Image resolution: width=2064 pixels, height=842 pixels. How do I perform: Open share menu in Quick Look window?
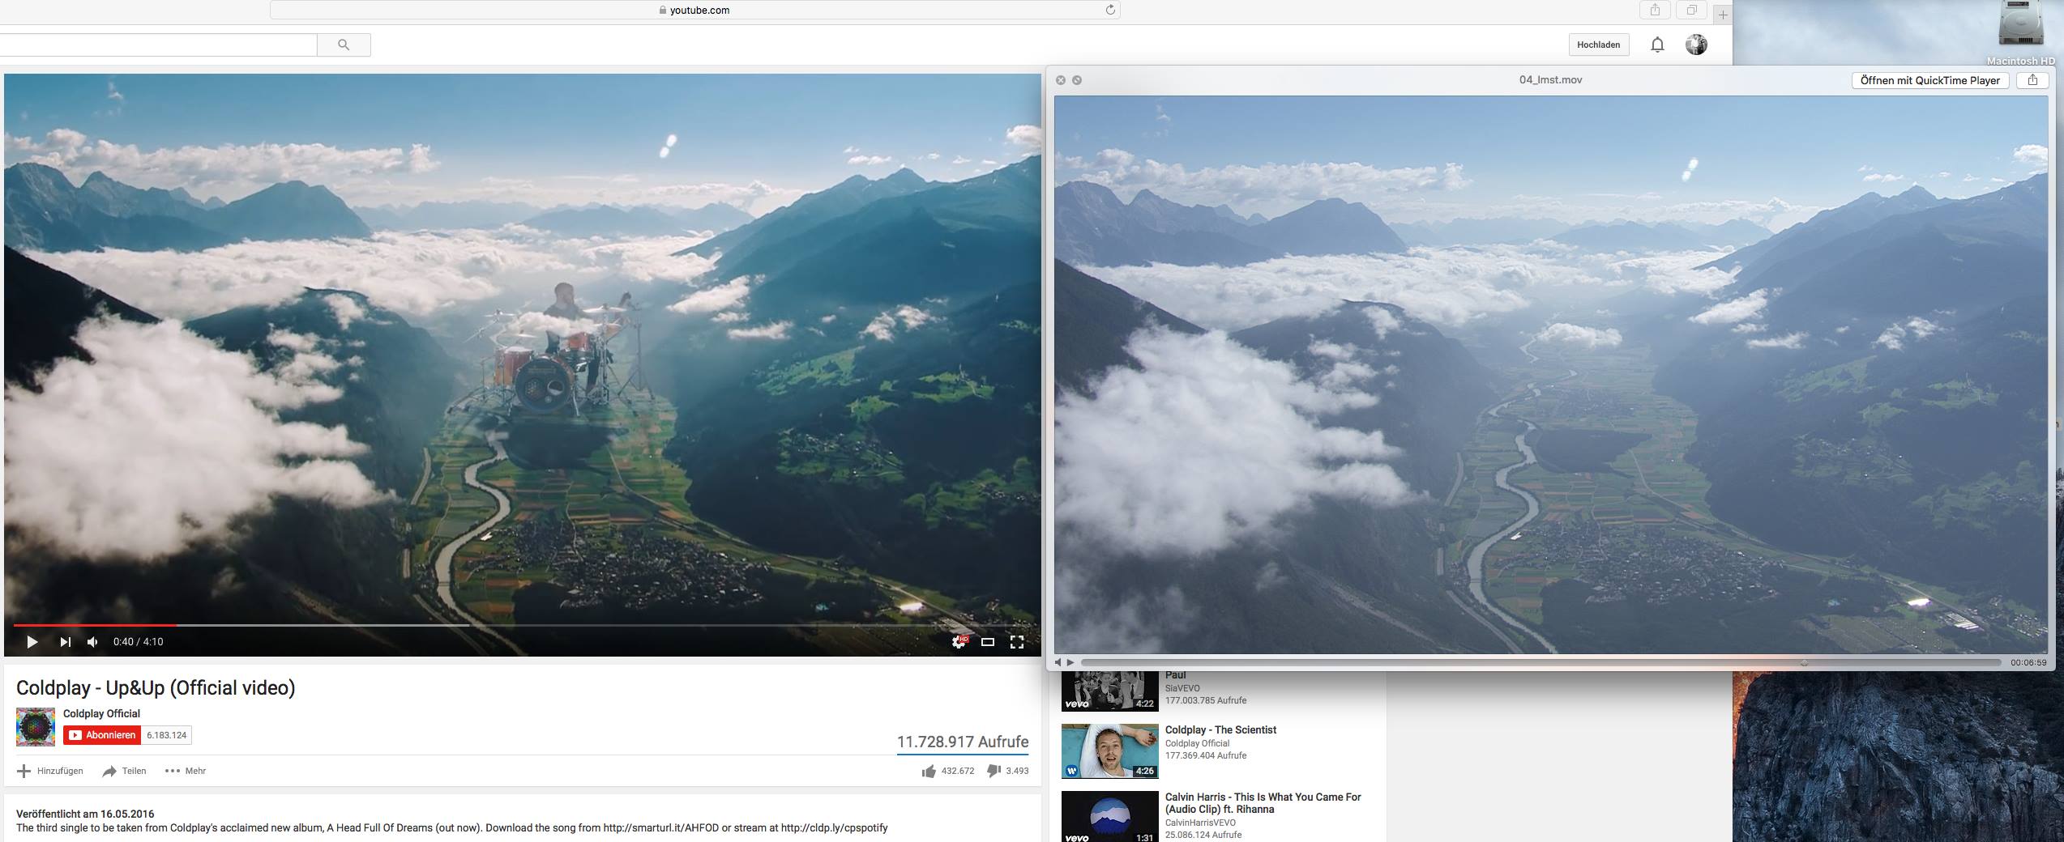point(2032,80)
